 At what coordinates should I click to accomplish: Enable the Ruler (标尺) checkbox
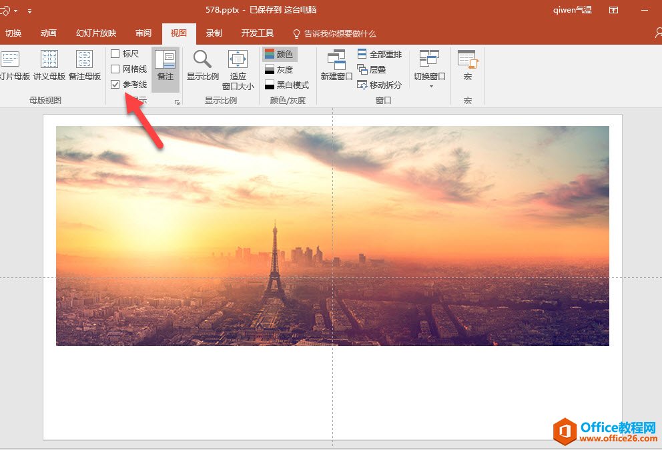[115, 54]
